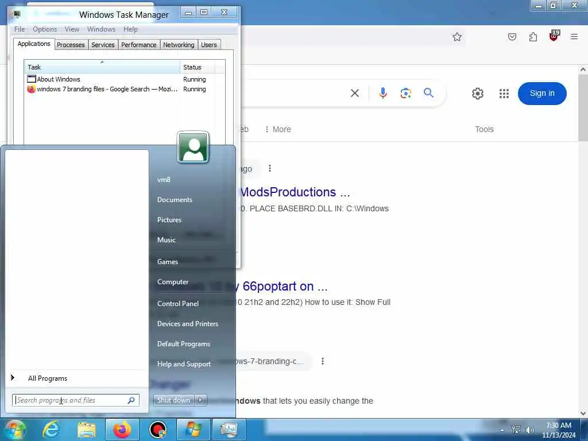
Task: Open the Pocket save icon in Firefox
Action: [x=512, y=37]
